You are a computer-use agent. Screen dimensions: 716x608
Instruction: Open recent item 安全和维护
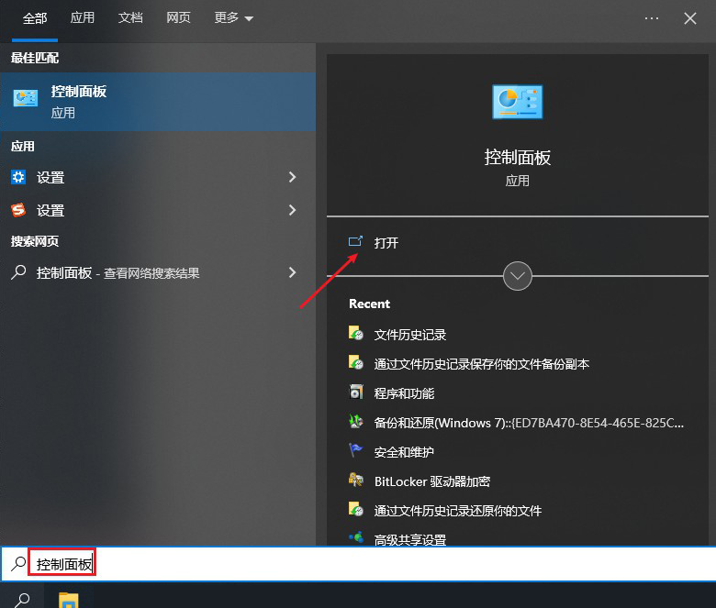point(404,452)
